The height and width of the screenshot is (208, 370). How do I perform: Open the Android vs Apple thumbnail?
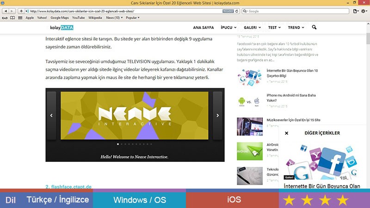pyautogui.click(x=250, y=102)
